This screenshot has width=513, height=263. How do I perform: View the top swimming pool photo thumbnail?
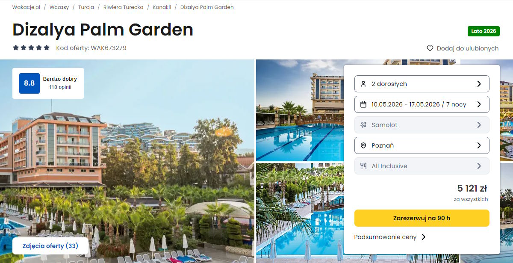[299, 110]
